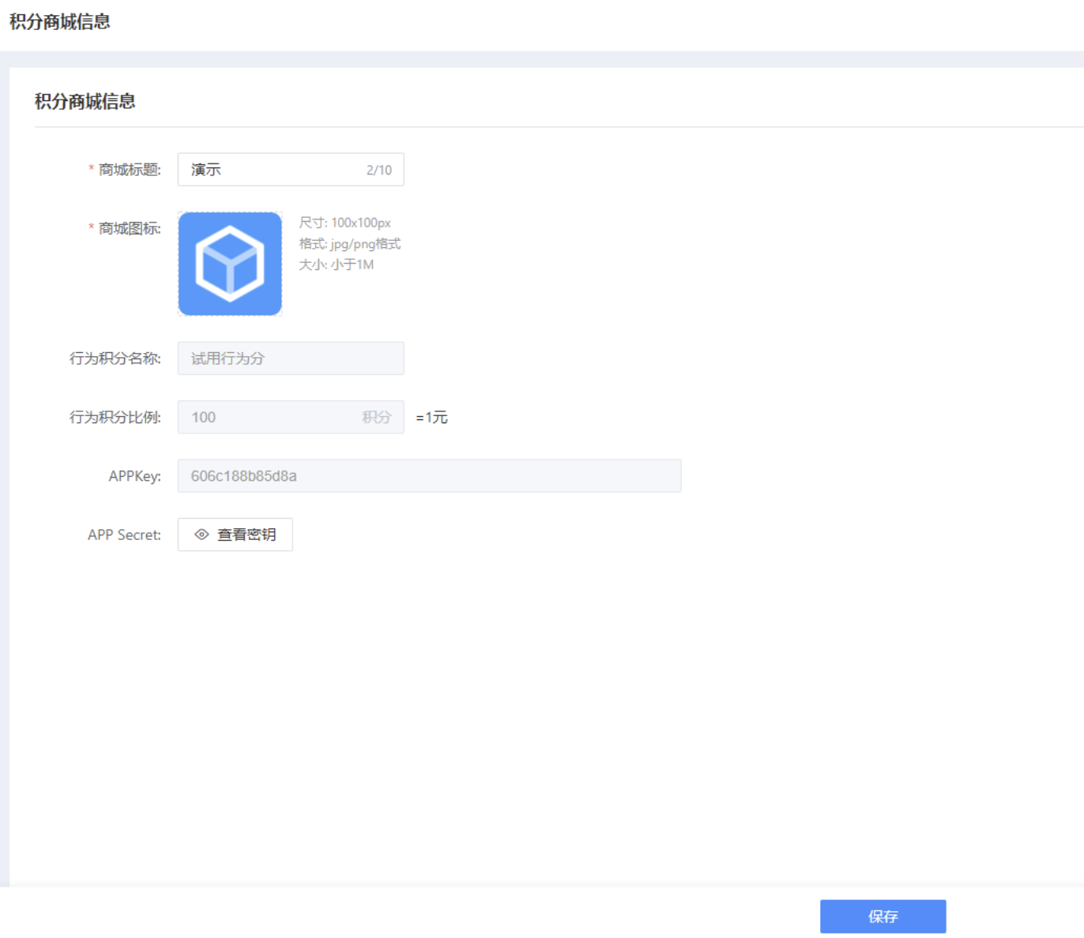Click the APPKey field with 606c188b85d8a
Screen dimensions: 1084x938
click(x=429, y=476)
